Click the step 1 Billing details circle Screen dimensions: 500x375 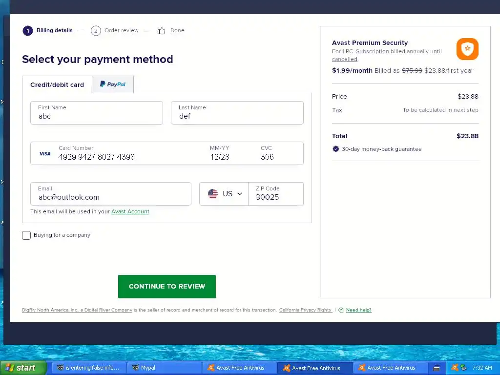pos(28,31)
